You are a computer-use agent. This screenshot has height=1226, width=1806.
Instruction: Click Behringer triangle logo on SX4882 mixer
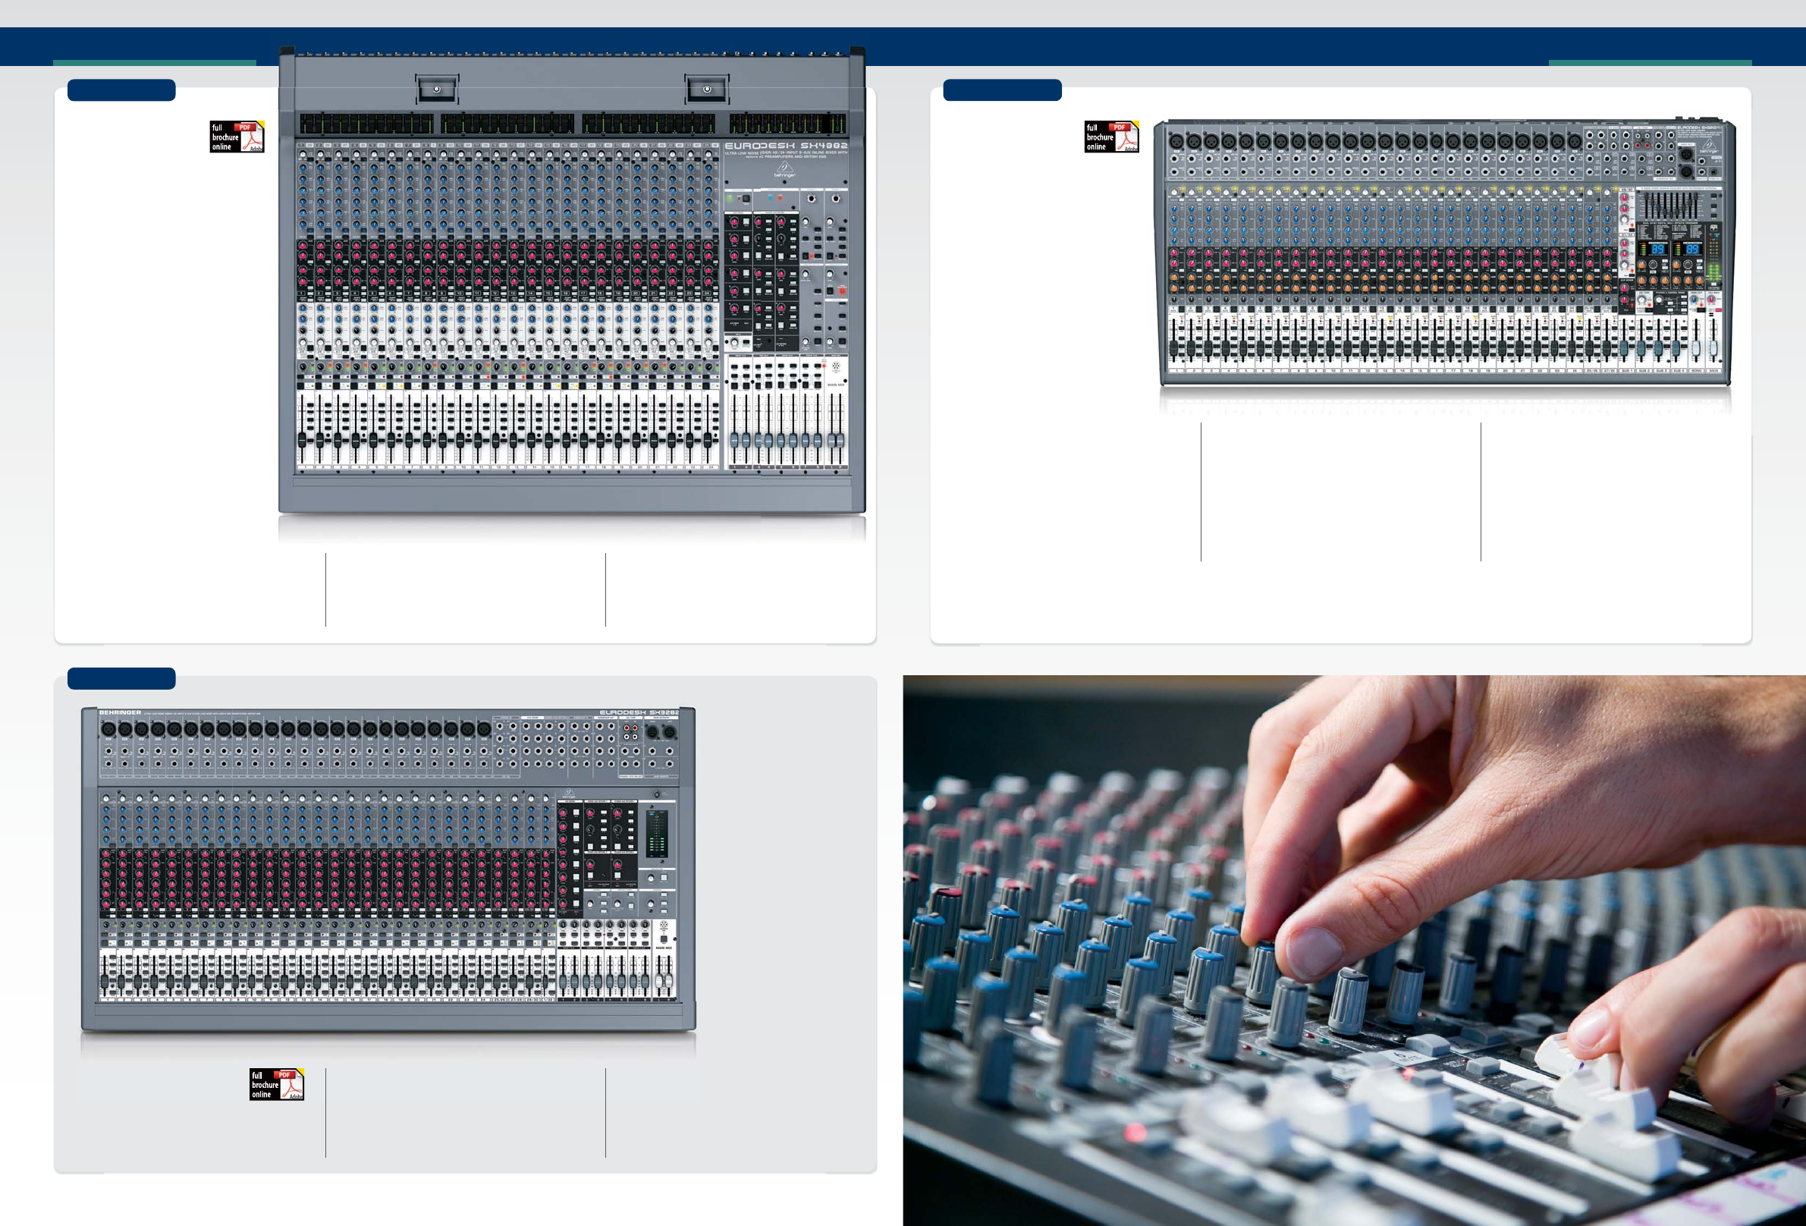(x=784, y=168)
